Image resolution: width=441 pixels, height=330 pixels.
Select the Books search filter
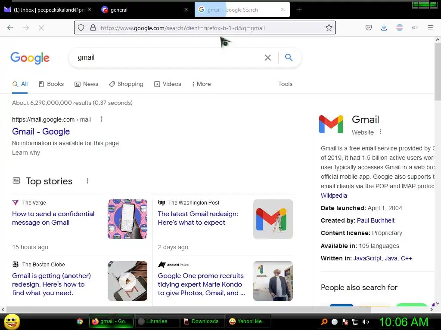pyautogui.click(x=51, y=84)
